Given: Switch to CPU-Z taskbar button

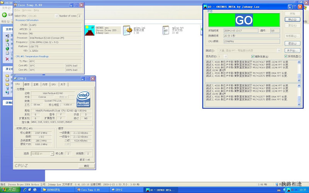Looking at the screenshot, I should [126, 190].
